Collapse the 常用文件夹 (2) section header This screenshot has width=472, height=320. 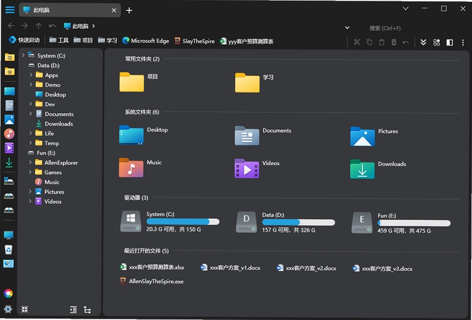click(x=142, y=59)
